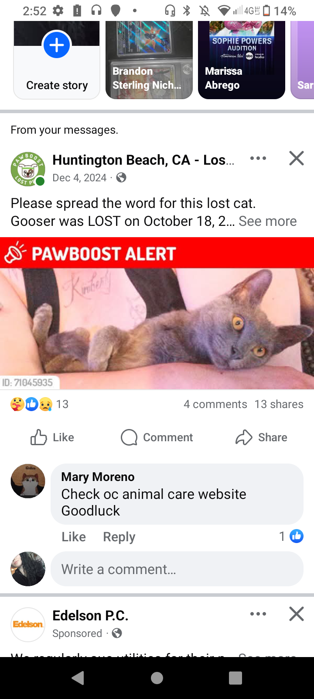The width and height of the screenshot is (314, 699).
Task: Open the PawBoost Alert cat photo
Action: pos(157,313)
